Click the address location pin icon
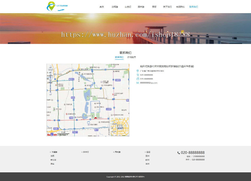Screen dimensions: 251x181 coord(138,71)
